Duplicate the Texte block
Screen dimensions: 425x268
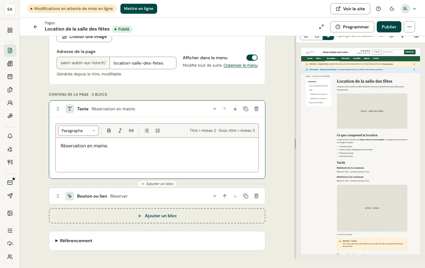click(x=246, y=109)
